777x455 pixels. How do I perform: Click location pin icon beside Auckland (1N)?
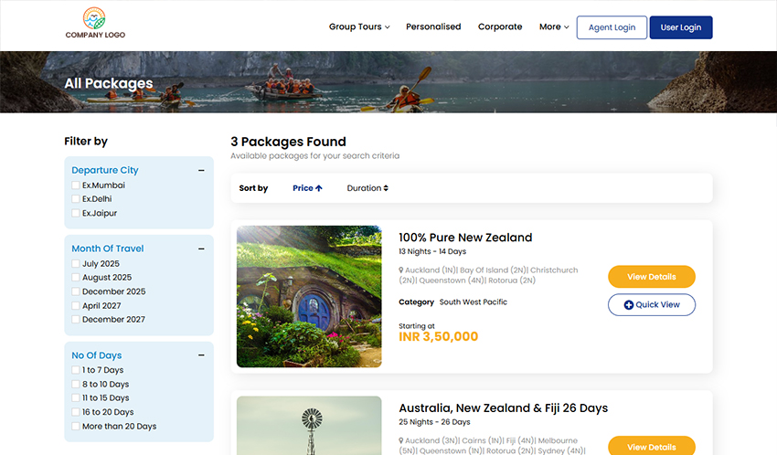401,270
